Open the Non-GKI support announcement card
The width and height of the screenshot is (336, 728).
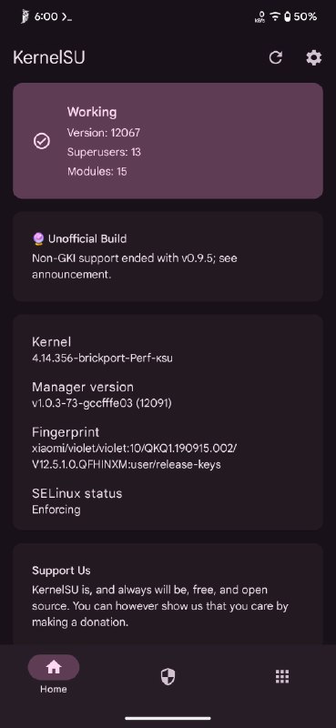[168, 257]
